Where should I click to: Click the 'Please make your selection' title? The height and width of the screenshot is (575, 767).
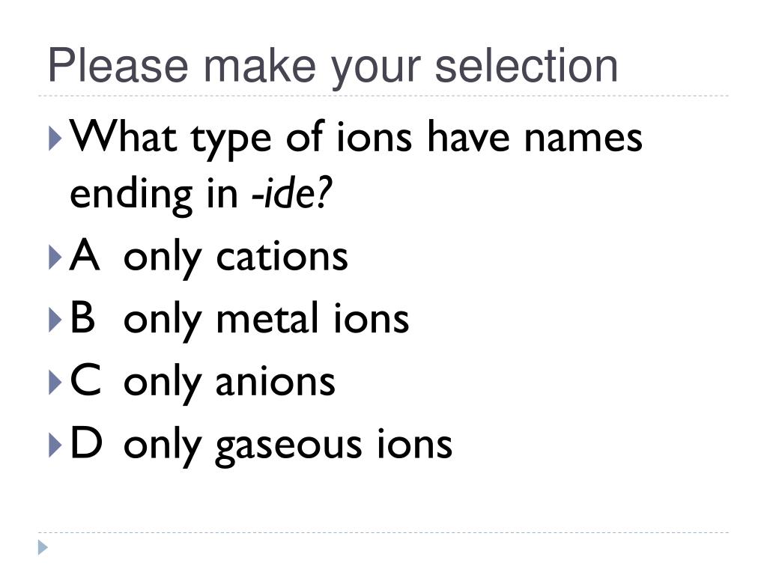tap(333, 67)
